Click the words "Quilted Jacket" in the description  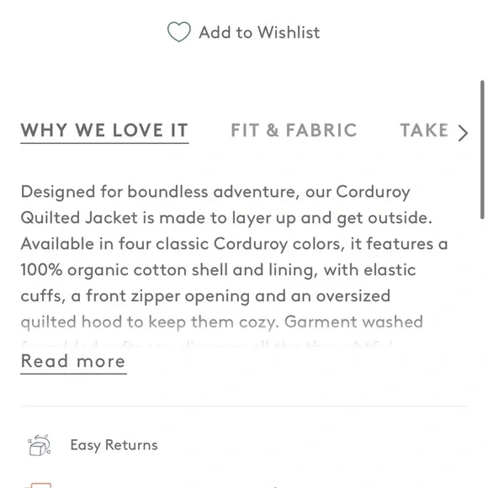click(79, 218)
